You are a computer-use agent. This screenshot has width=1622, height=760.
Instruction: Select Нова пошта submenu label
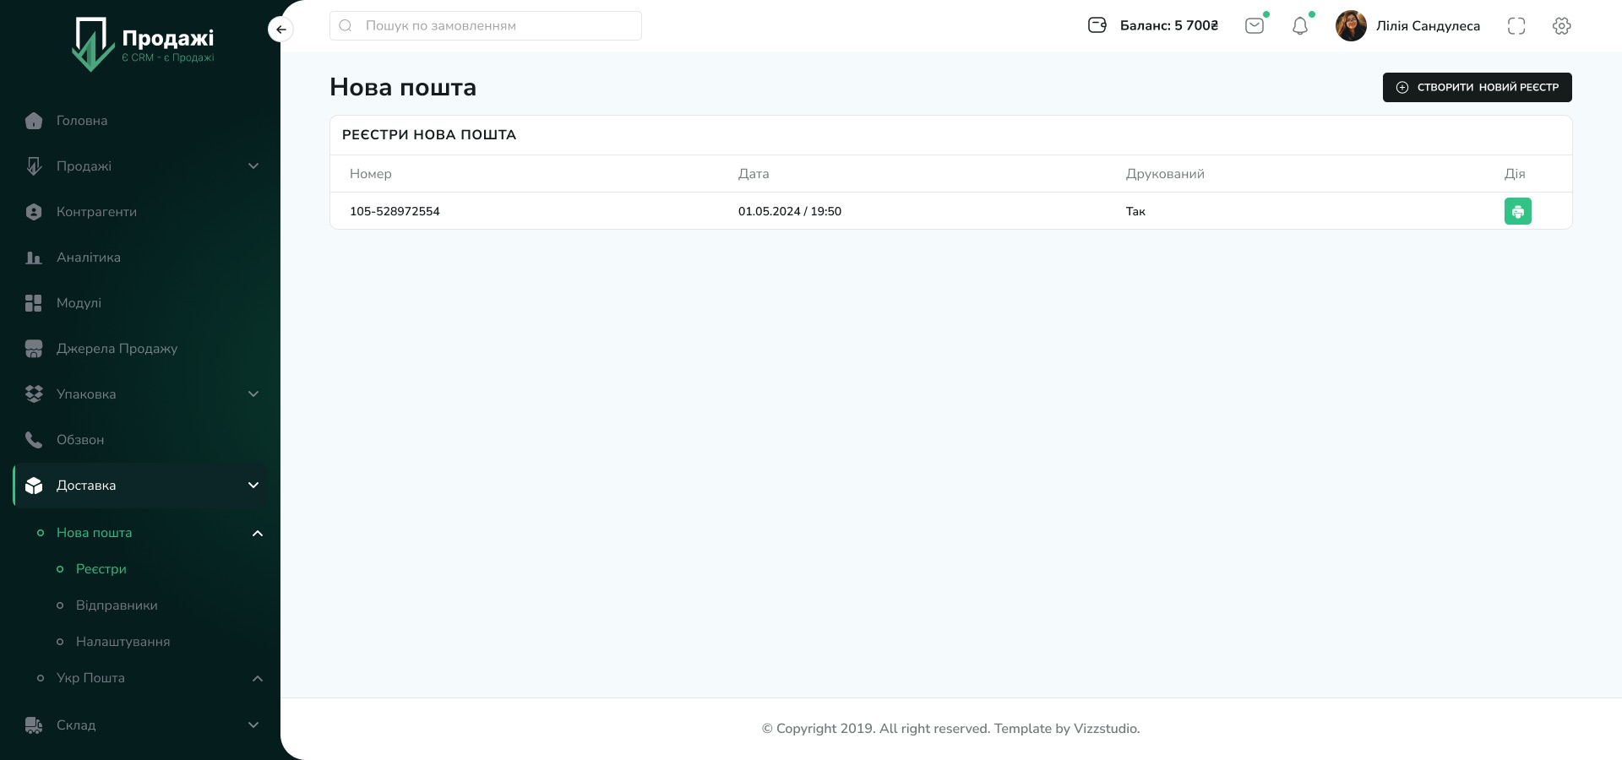click(x=94, y=533)
